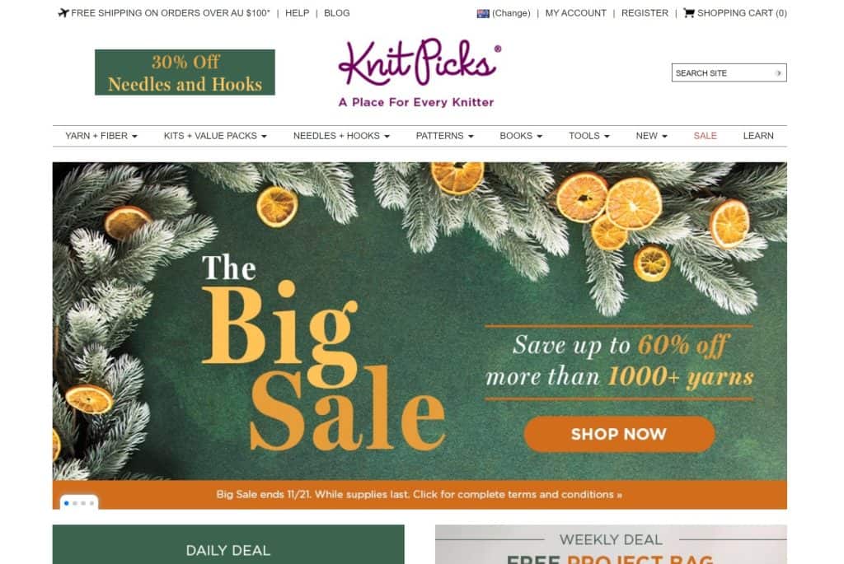The image size is (844, 564).
Task: Select the fourth carousel slide dot
Action: 91,503
